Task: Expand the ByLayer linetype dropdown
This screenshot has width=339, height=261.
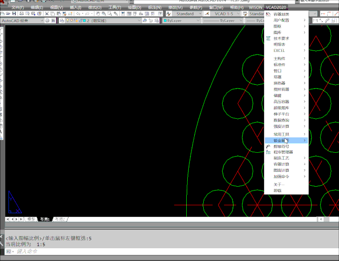Action: point(220,21)
